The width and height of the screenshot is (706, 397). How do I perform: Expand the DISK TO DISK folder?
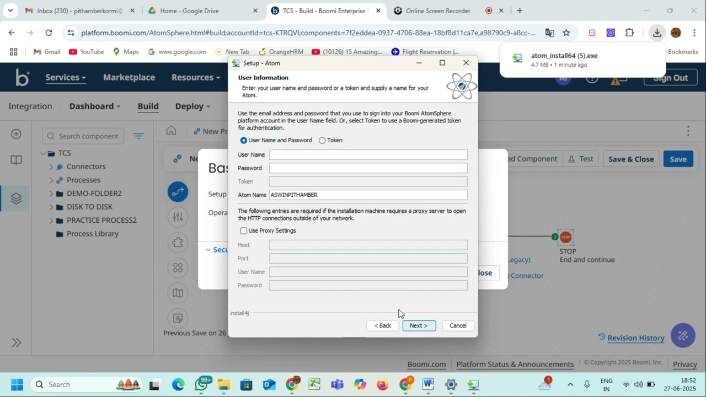tap(51, 207)
